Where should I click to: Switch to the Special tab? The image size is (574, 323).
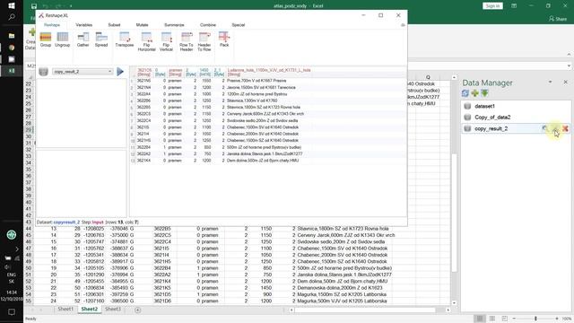(x=239, y=25)
